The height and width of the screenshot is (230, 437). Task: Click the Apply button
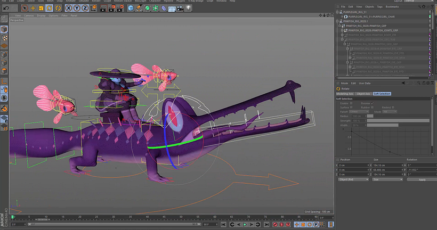(422, 179)
